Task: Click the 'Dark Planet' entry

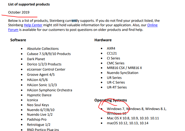Action: pyautogui.click(x=36, y=59)
